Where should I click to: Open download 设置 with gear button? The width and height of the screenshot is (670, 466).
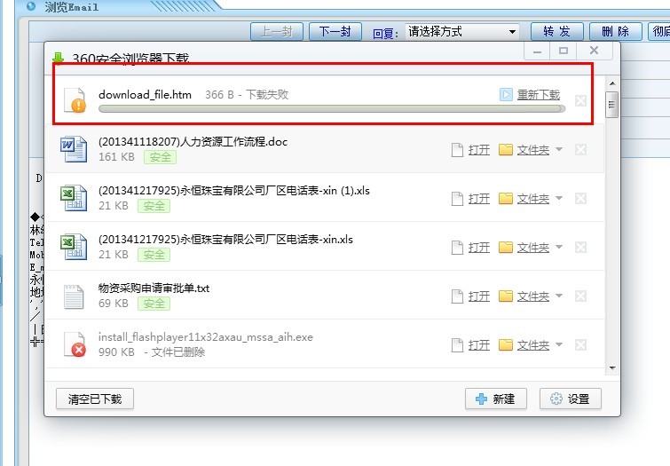coord(571,399)
